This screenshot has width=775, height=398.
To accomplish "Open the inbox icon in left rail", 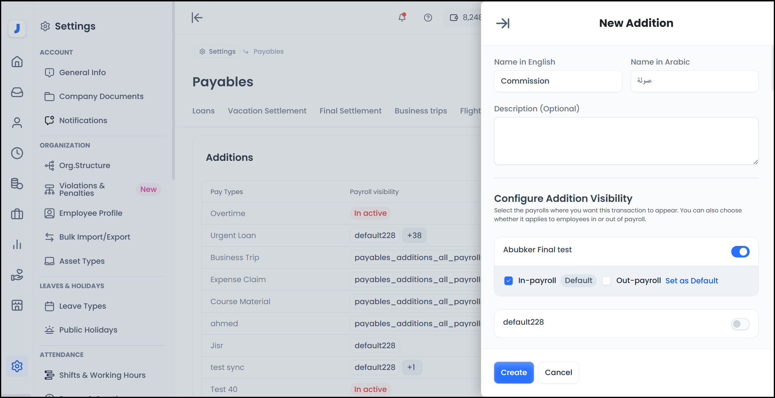I will (17, 92).
